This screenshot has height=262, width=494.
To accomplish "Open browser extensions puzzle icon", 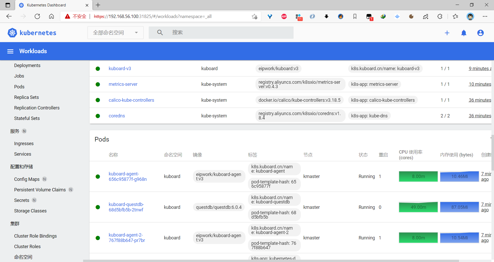I will pyautogui.click(x=440, y=16).
